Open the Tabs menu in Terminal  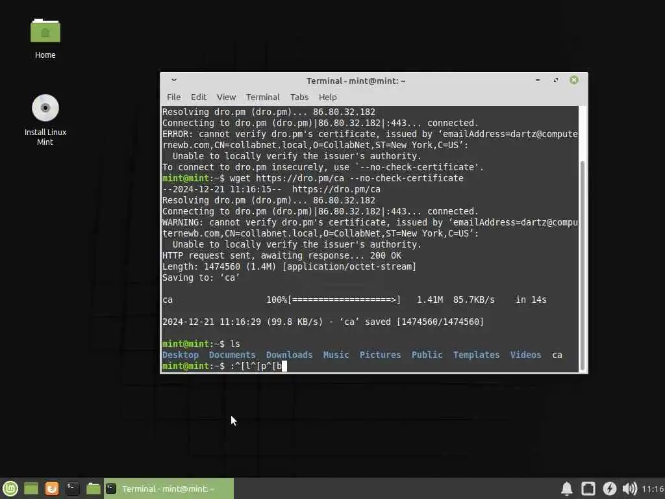click(299, 97)
